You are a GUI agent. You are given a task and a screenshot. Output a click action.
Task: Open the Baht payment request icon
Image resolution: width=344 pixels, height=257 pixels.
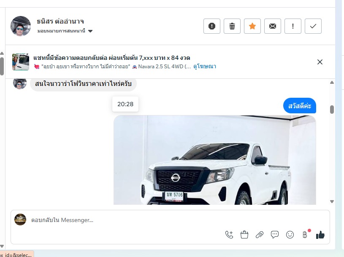(x=305, y=235)
